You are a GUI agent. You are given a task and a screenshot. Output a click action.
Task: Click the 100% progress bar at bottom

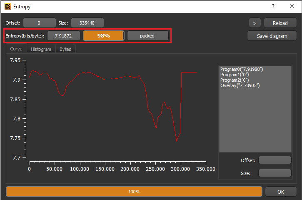point(134,192)
